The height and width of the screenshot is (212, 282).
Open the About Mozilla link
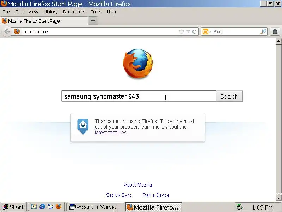coord(138,185)
